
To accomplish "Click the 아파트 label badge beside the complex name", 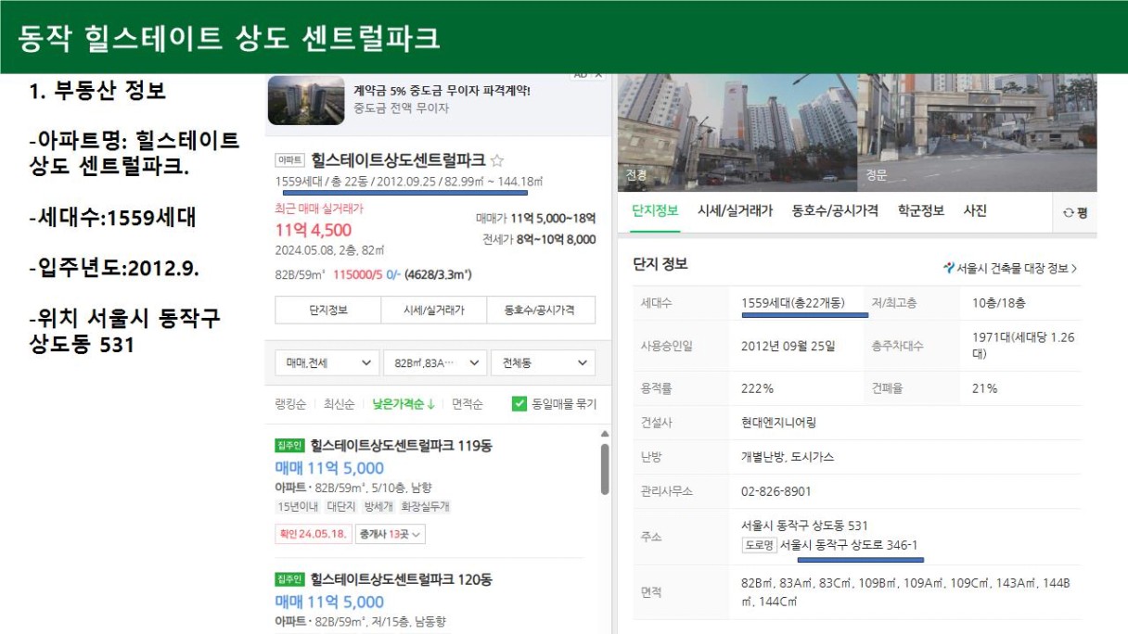I will (290, 160).
